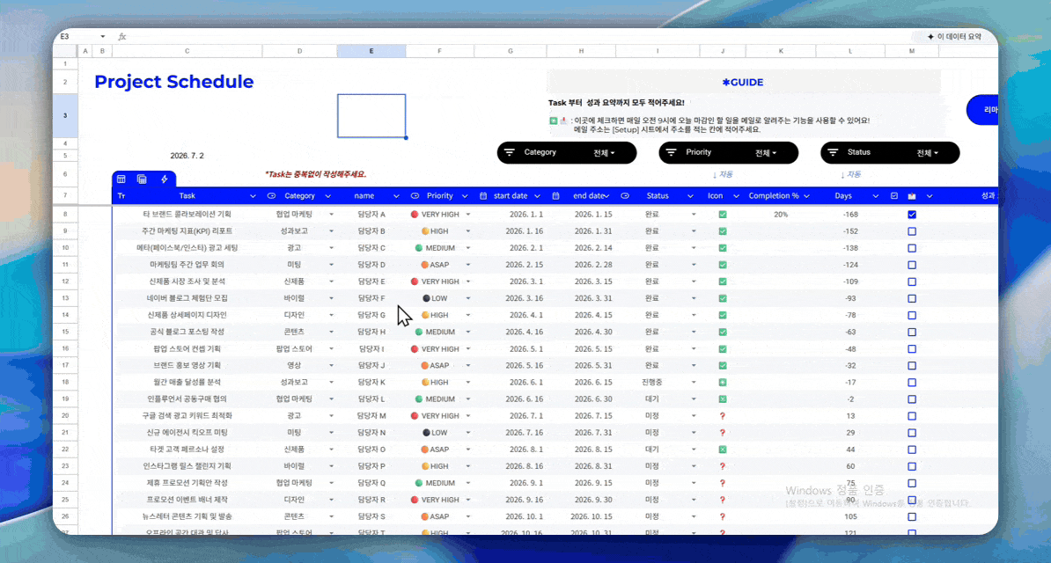
Task: Open the Completion % column filter arrow
Action: (x=806, y=196)
